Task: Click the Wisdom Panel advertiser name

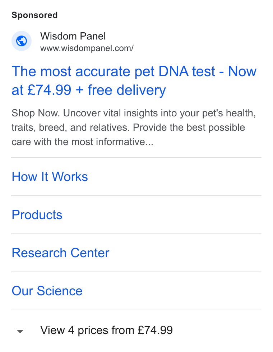Action: point(73,36)
